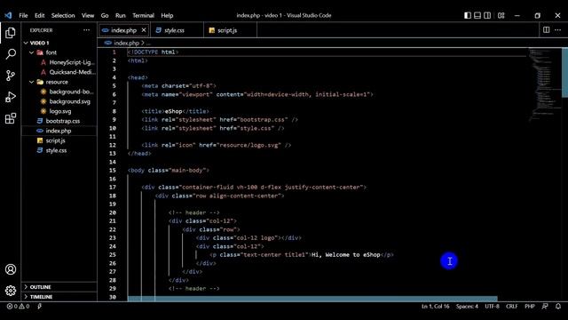Click the feedback icon in status bar

[545, 306]
